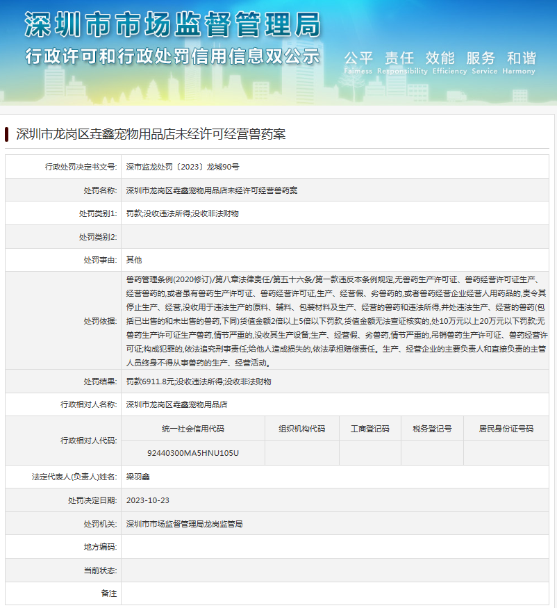This screenshot has height=608, width=557.
Task: Select the legal representative name 梁羽鑫
Action: pos(138,477)
